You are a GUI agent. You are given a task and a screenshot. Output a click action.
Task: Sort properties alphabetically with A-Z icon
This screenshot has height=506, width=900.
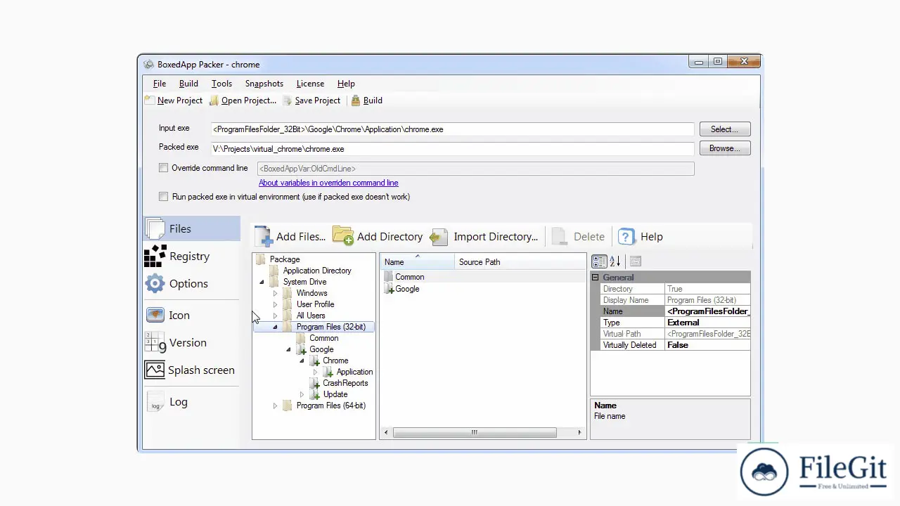(x=615, y=261)
